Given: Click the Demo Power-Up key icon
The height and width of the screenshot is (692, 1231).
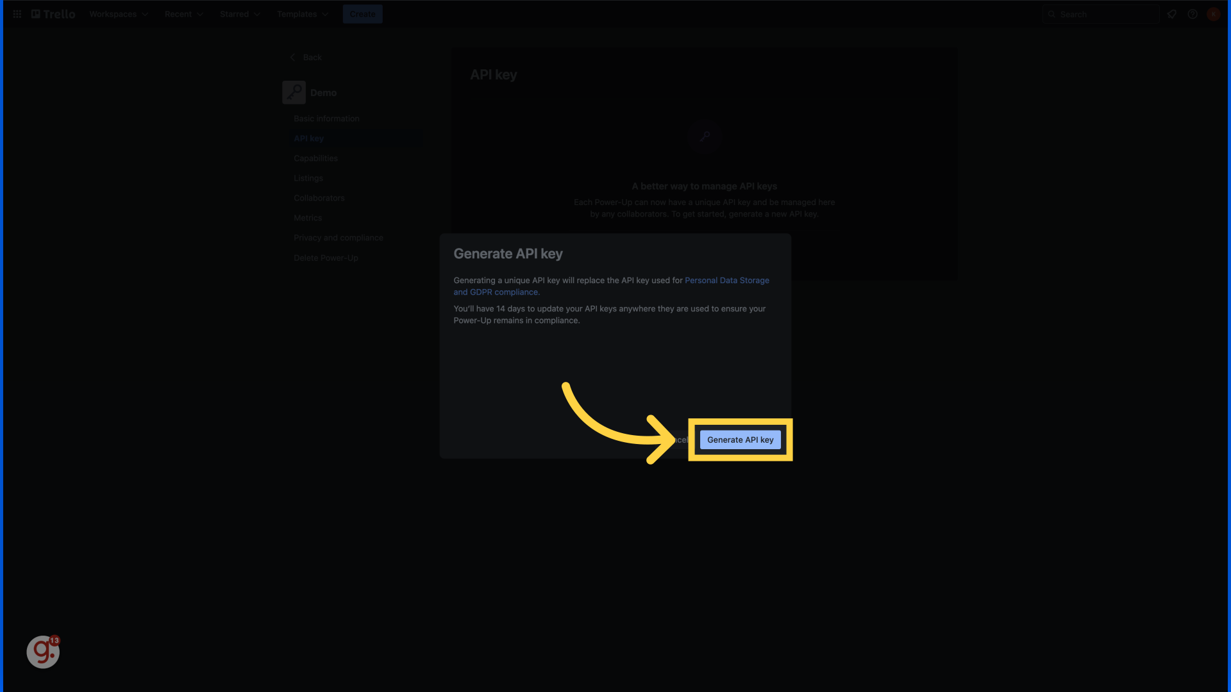Looking at the screenshot, I should [294, 92].
